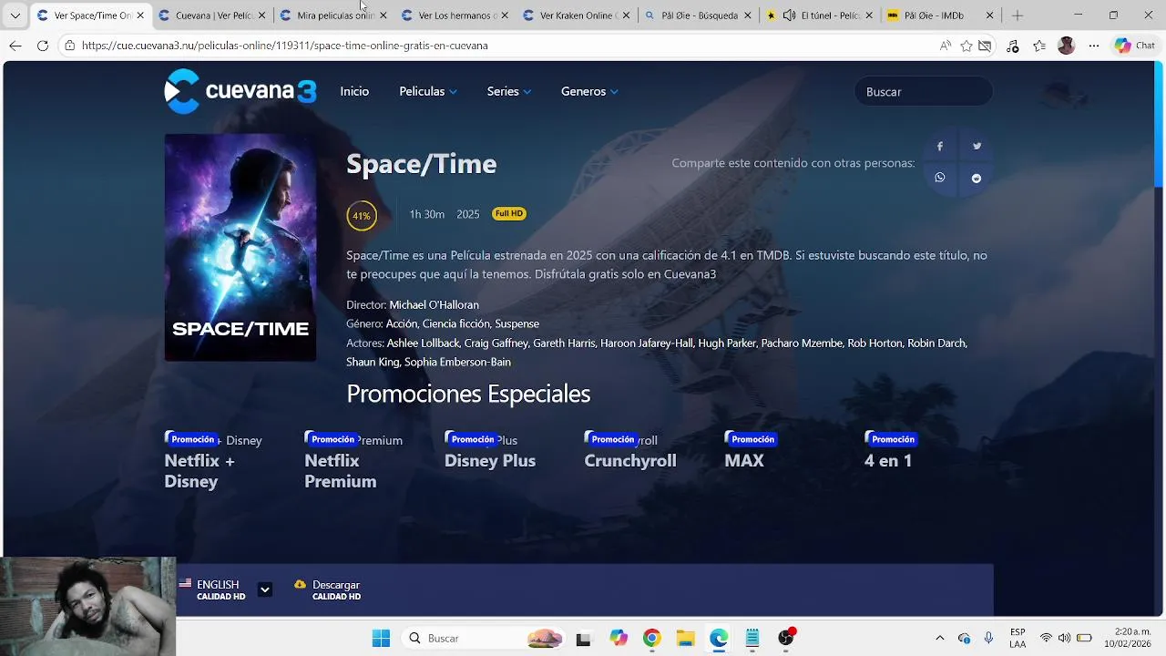Viewport: 1166px width, 656px height.
Task: Open the media control music icon
Action: click(x=1012, y=46)
